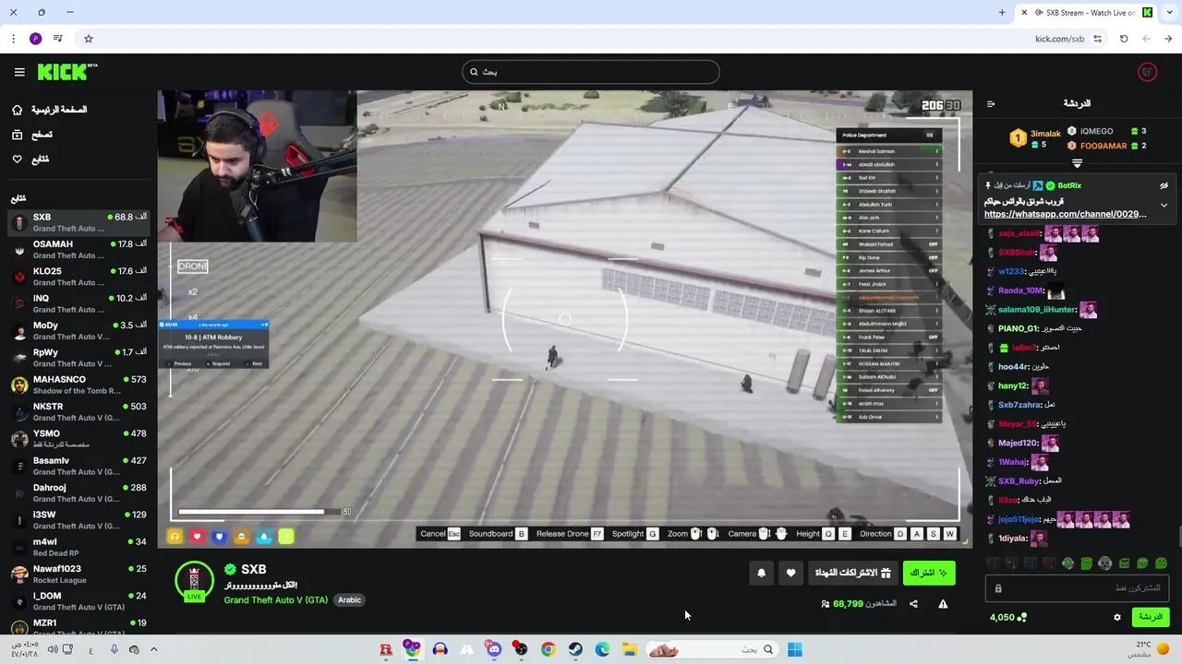Open a new browser tab

click(1002, 12)
